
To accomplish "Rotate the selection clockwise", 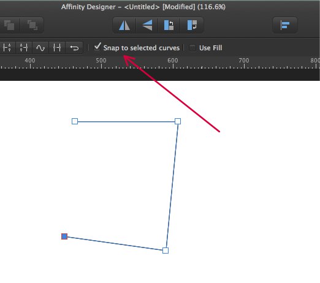I will [x=192, y=25].
